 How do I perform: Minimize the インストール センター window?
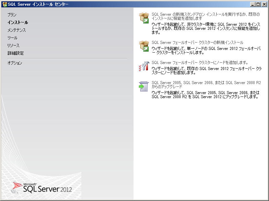(252, 4)
